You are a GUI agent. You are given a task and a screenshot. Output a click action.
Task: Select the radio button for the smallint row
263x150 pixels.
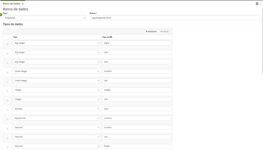[7, 72]
